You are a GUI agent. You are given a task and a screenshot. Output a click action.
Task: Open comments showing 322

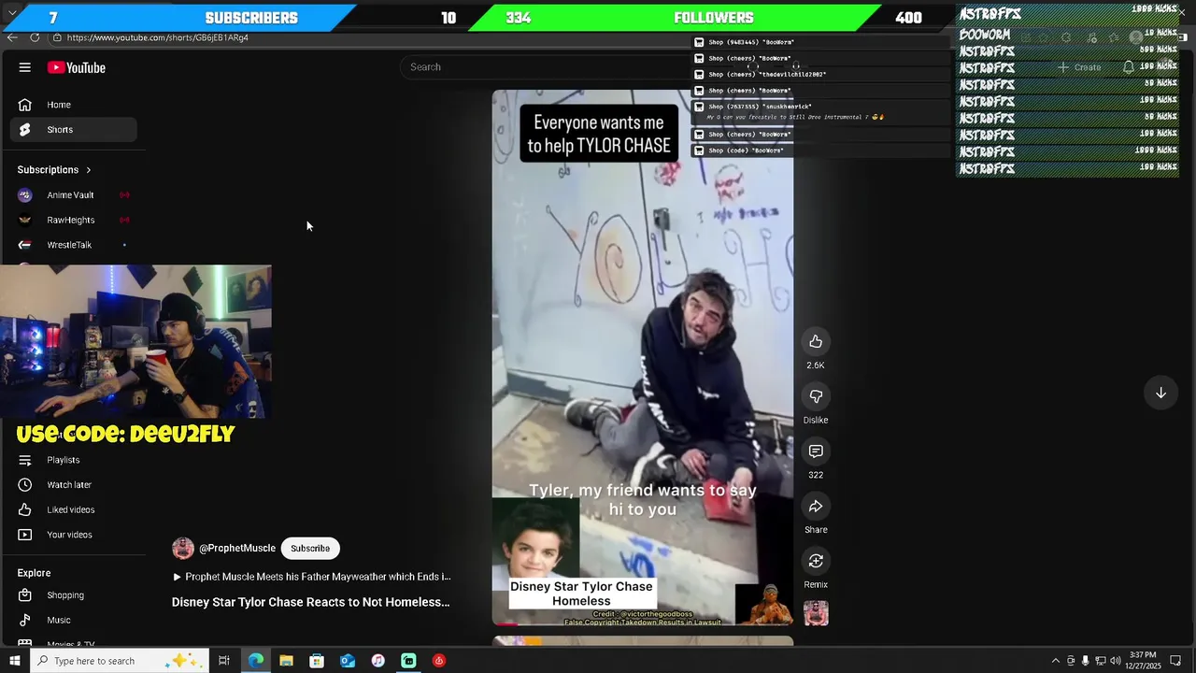816,451
